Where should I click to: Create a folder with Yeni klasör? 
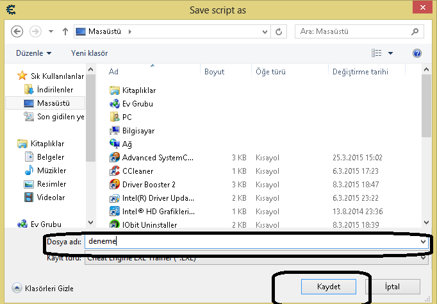point(89,53)
